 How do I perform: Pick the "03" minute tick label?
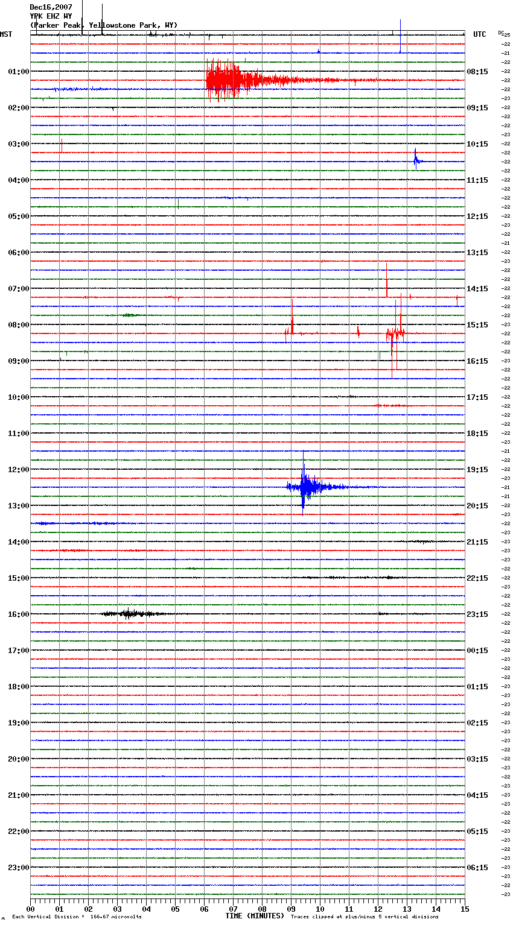pyautogui.click(x=117, y=909)
